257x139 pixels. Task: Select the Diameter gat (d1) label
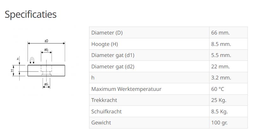tap(113, 55)
